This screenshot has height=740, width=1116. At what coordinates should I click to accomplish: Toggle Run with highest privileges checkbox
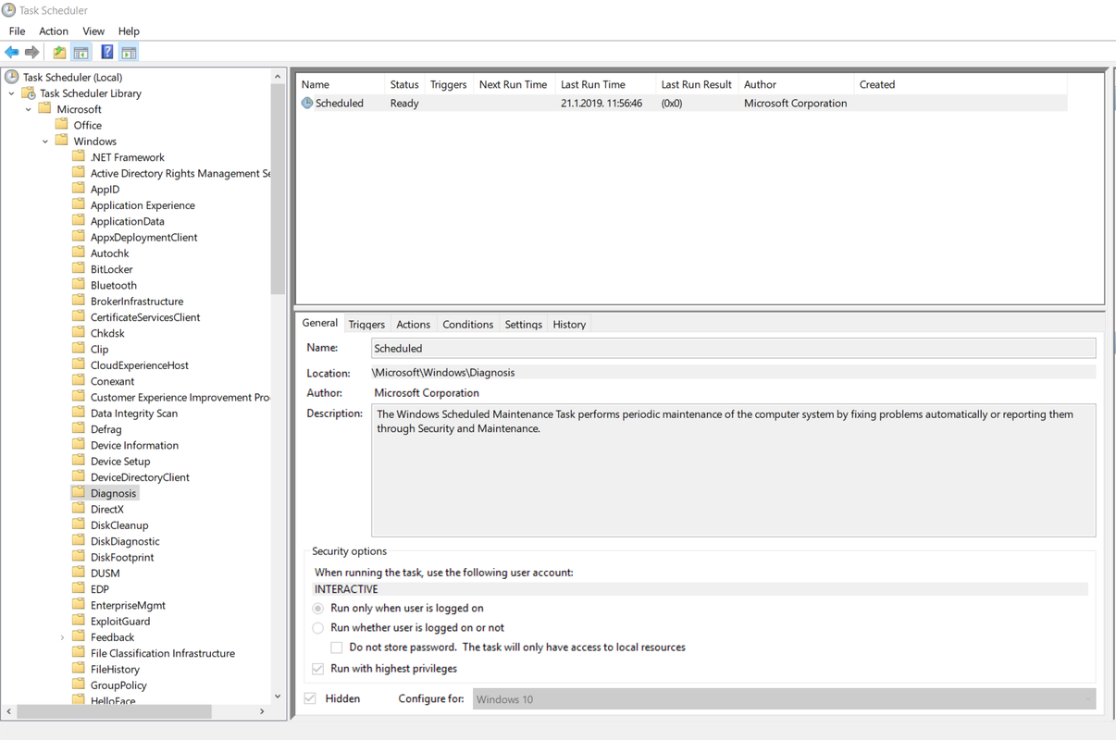click(317, 669)
